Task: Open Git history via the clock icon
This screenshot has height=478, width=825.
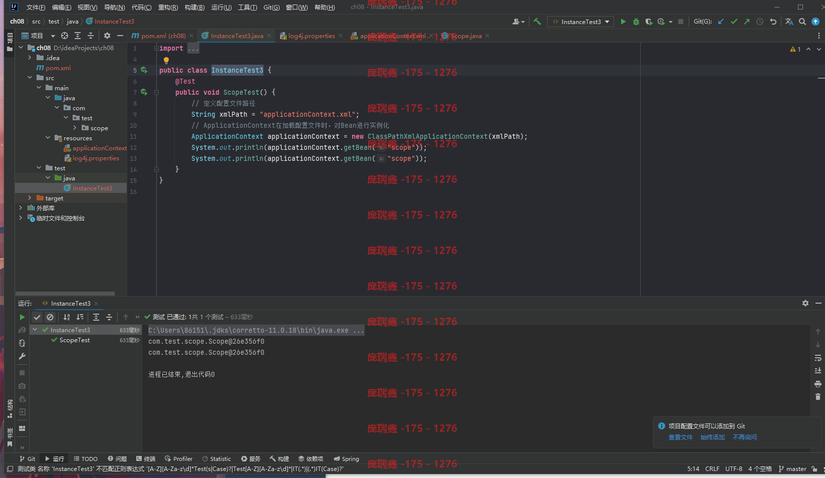Action: 760,22
